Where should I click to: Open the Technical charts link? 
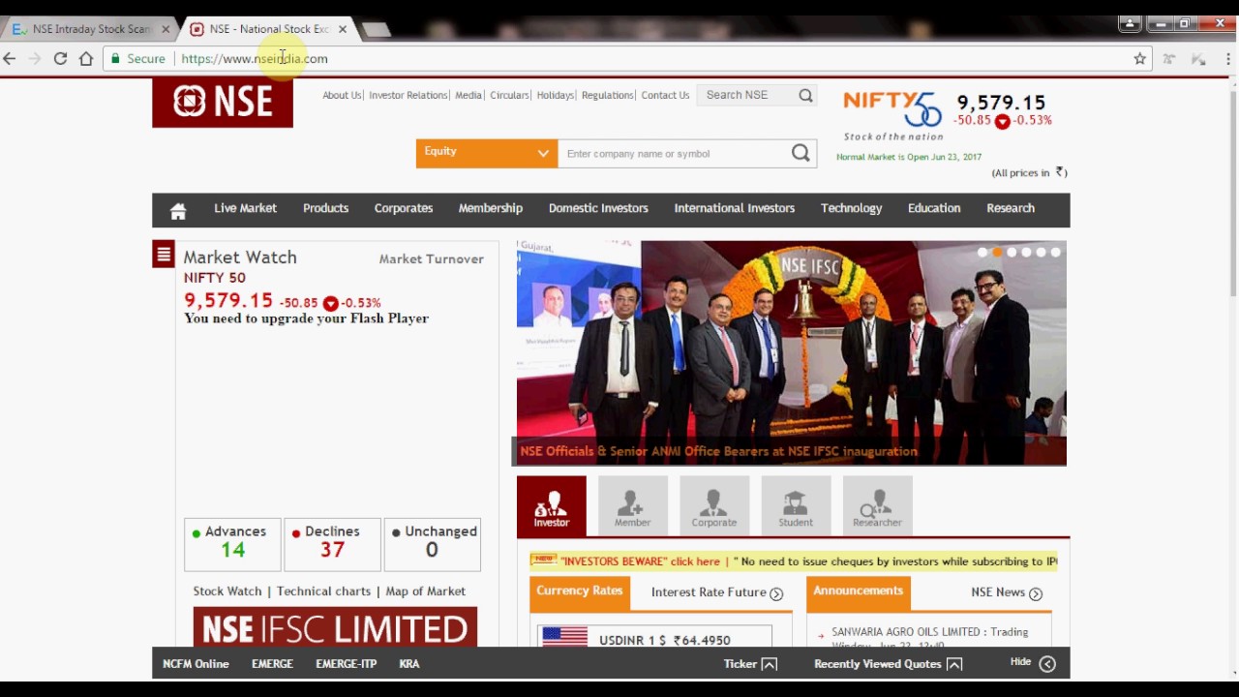coord(324,591)
